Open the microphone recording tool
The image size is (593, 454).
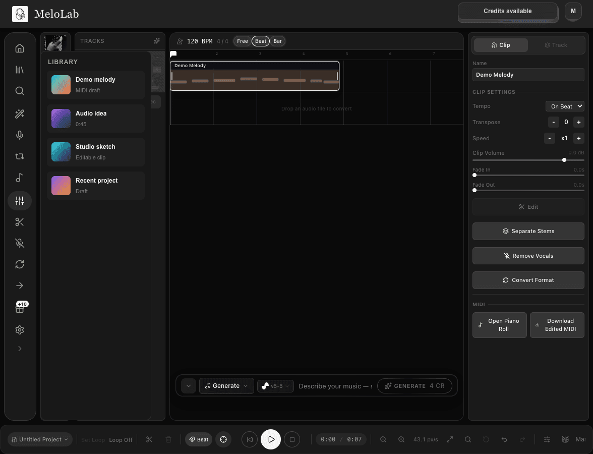20,135
